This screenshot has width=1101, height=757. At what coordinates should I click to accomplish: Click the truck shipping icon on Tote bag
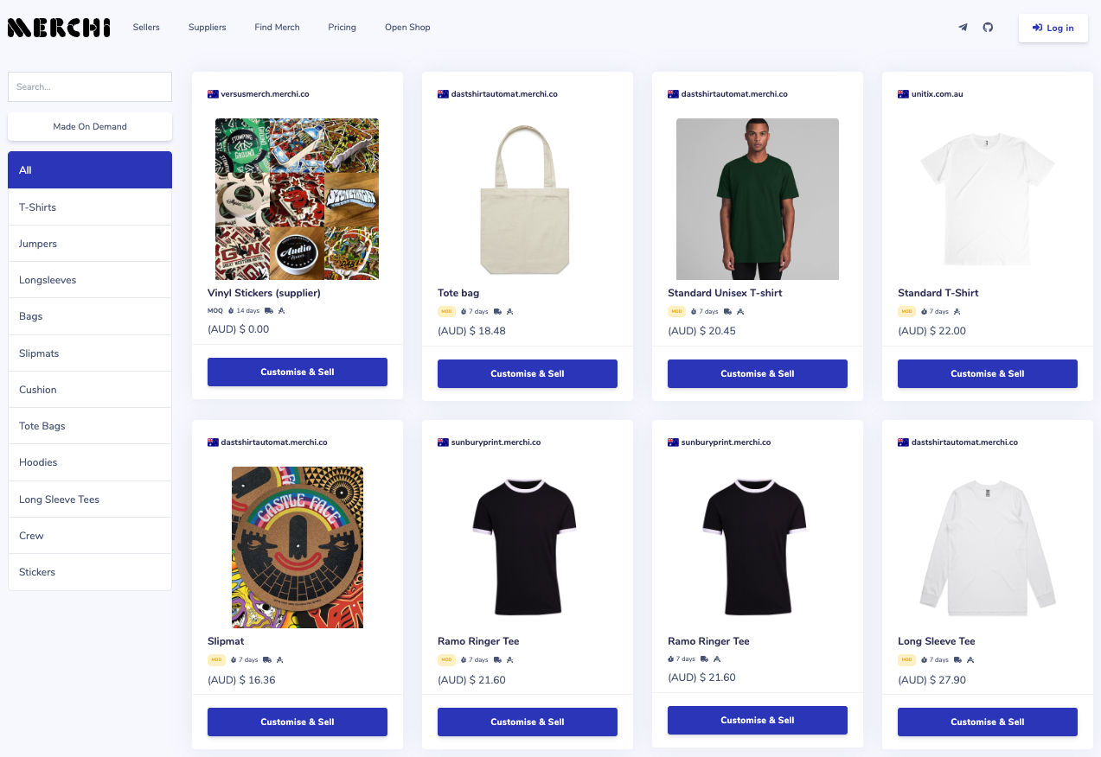point(498,311)
